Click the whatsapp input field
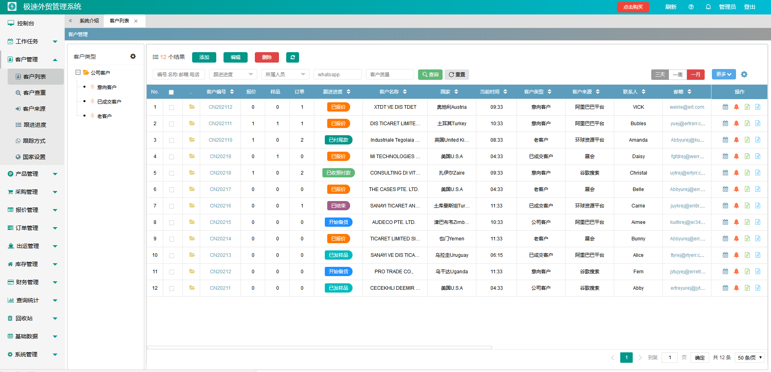771x372 pixels. (x=338, y=74)
